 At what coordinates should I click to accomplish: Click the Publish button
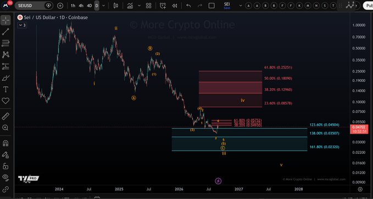pos(368,5)
